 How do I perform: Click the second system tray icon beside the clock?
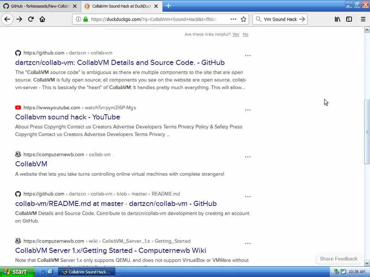click(x=343, y=272)
